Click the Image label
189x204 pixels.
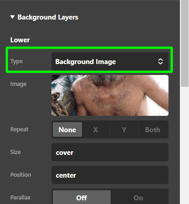pos(18,84)
